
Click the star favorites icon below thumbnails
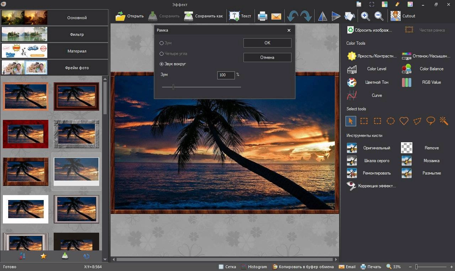[43, 256]
